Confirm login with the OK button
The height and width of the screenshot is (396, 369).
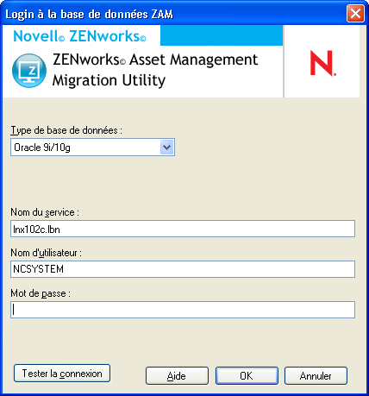coord(247,375)
